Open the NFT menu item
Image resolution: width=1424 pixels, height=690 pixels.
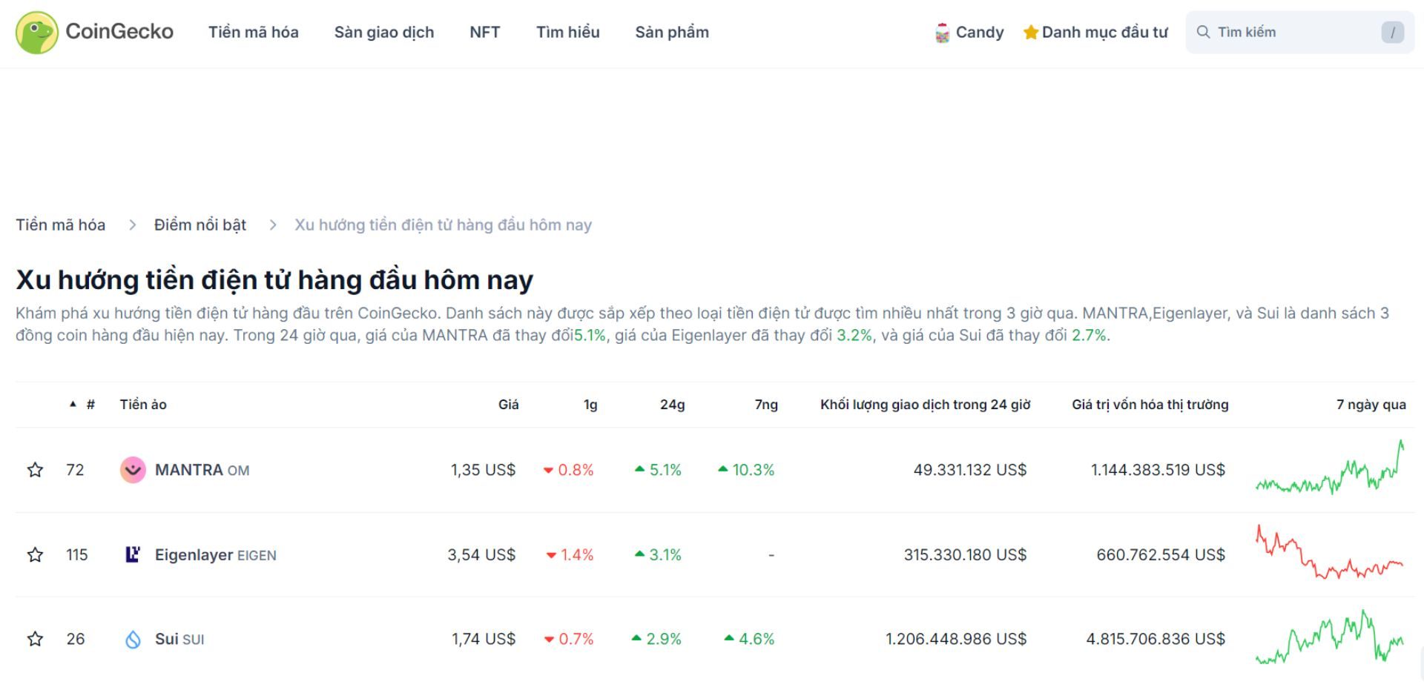pos(484,32)
